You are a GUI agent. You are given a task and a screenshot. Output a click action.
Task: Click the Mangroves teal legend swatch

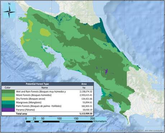[8, 102]
